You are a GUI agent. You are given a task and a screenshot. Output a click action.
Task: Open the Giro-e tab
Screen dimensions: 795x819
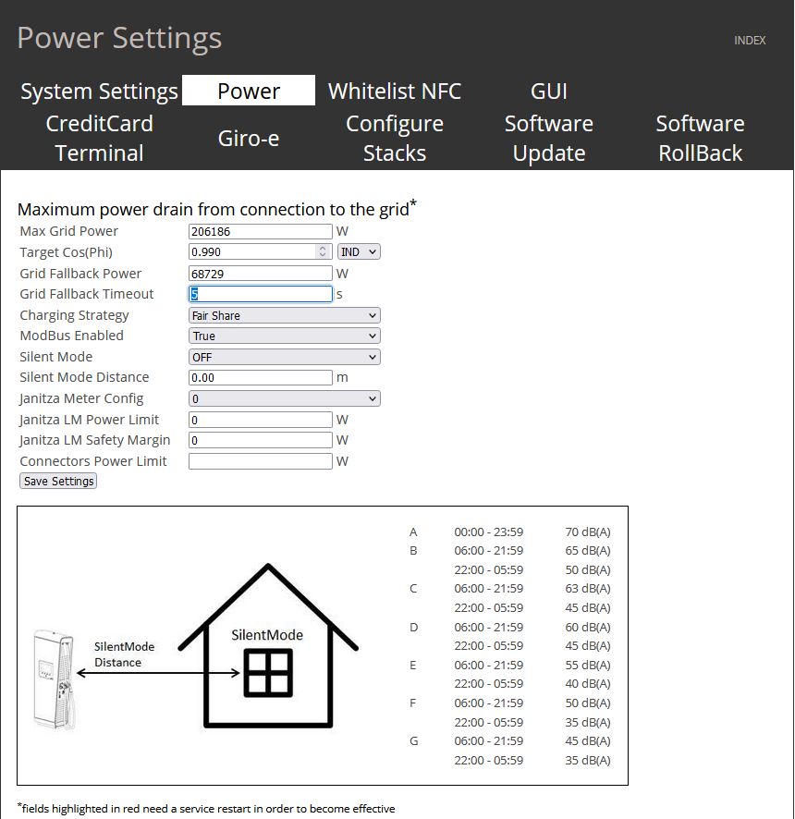coord(249,139)
